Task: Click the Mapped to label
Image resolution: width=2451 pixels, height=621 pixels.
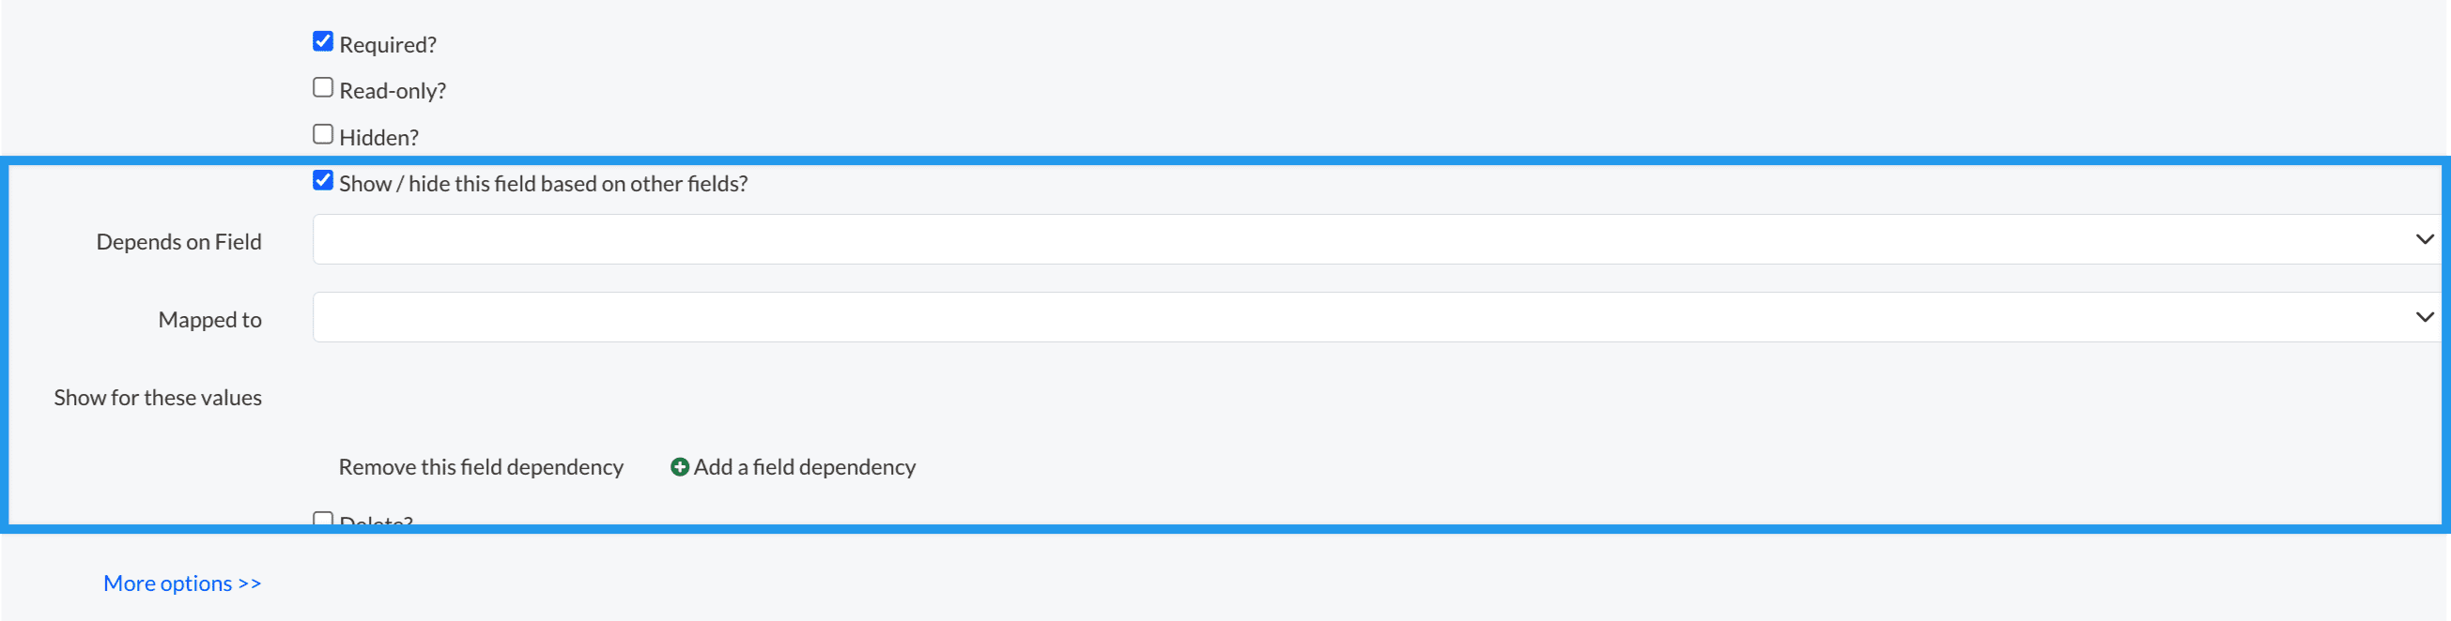Action: pos(209,320)
